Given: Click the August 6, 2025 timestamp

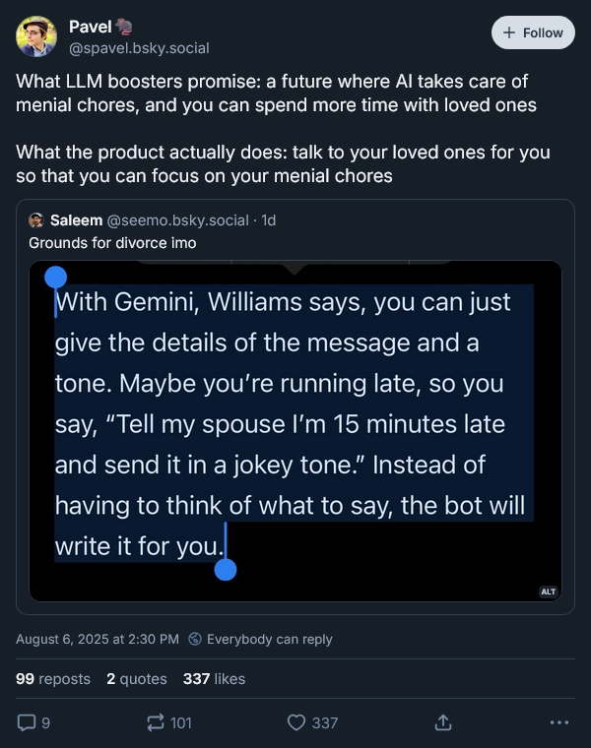Looking at the screenshot, I should pyautogui.click(x=98, y=640).
